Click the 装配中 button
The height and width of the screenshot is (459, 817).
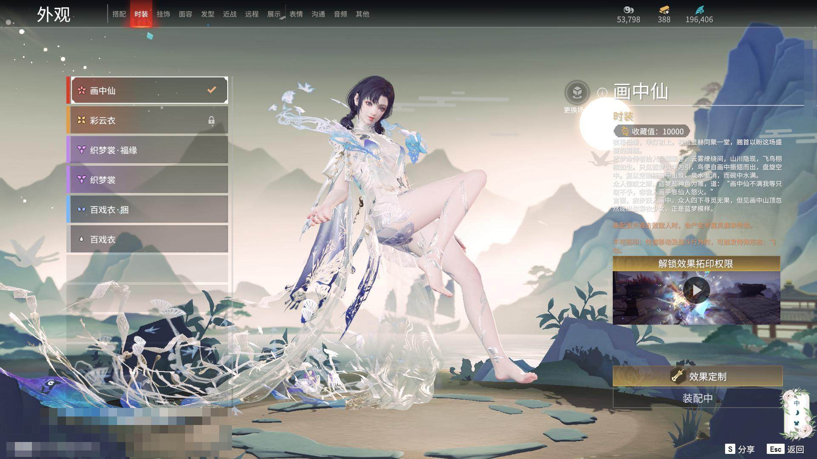[697, 398]
